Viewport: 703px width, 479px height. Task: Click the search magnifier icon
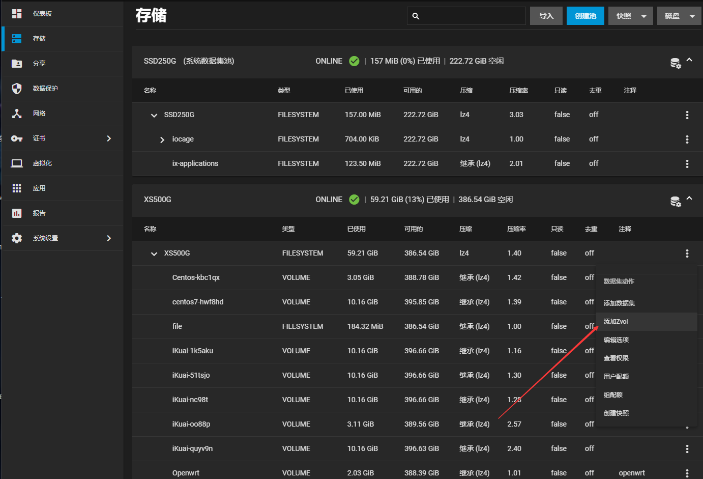tap(416, 16)
